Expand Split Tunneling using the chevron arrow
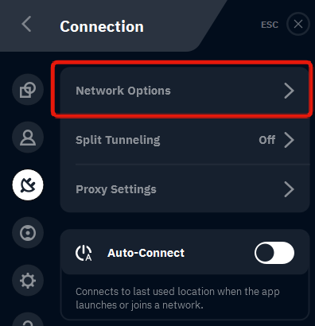The width and height of the screenshot is (315, 326). (x=289, y=140)
